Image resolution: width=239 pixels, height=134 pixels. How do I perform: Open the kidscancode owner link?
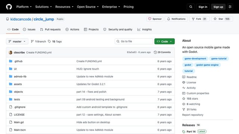coord(21,19)
